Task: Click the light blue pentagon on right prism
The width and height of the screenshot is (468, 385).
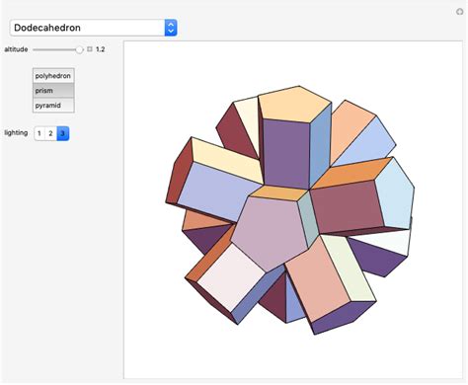Action: pos(395,194)
